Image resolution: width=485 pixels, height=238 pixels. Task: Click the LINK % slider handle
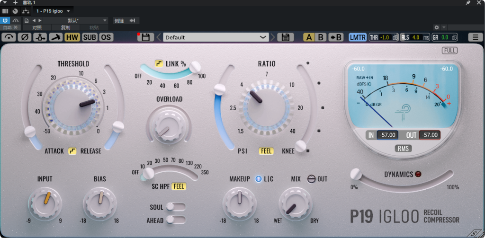(x=195, y=67)
